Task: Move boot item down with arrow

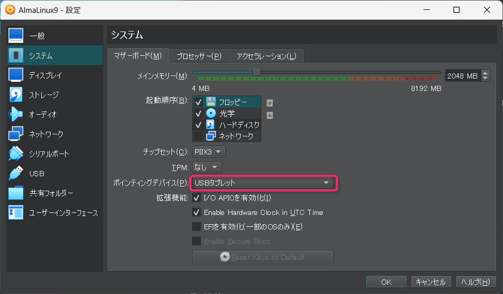Action: [270, 115]
